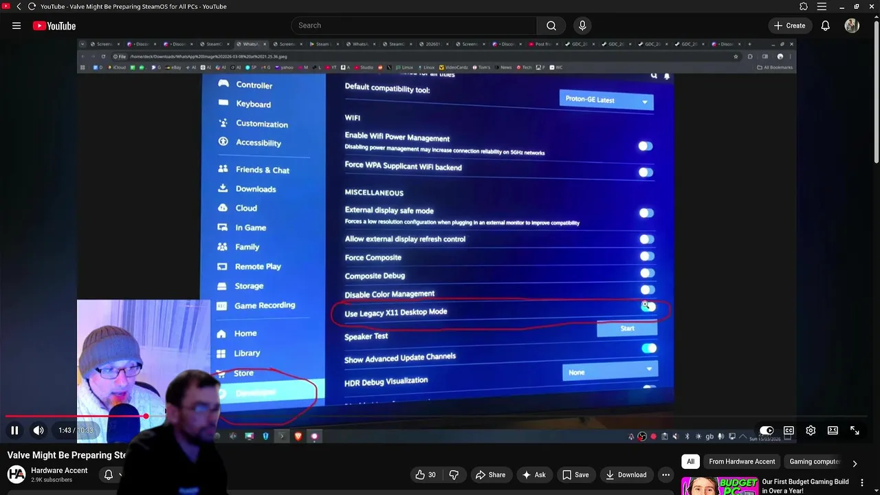Go to the YouTube home logo

tap(54, 25)
